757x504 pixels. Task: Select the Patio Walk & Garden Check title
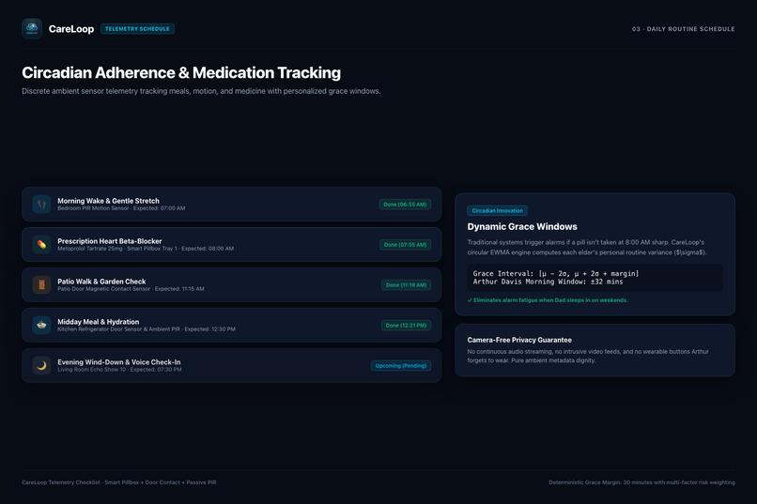click(x=101, y=282)
